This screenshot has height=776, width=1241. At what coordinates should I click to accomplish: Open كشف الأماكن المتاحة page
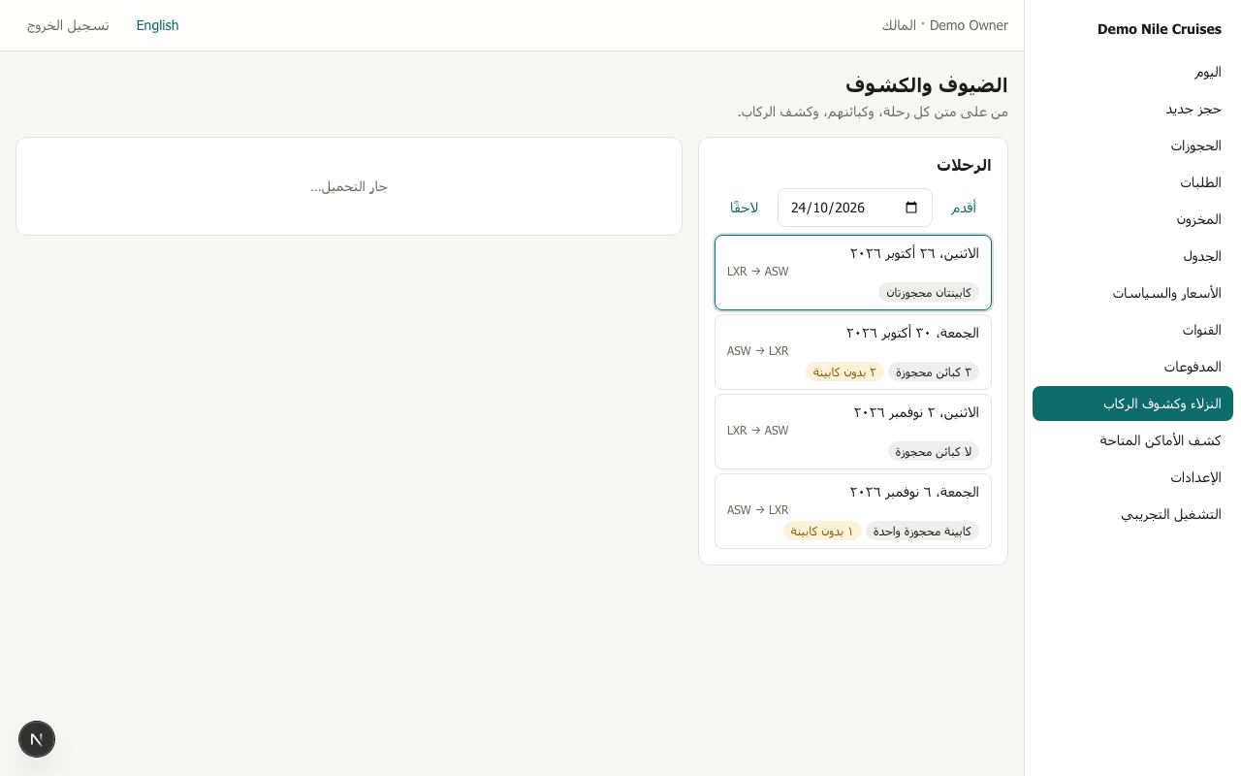pyautogui.click(x=1132, y=440)
